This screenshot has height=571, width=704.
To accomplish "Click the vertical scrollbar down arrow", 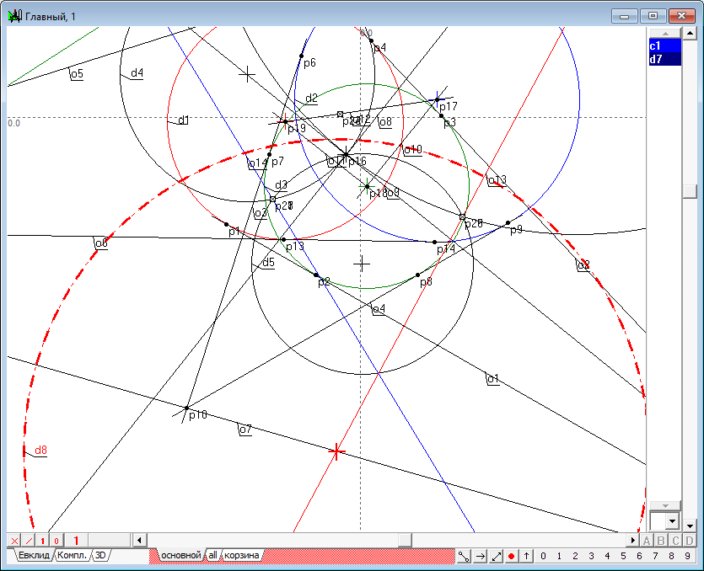I will click(690, 525).
